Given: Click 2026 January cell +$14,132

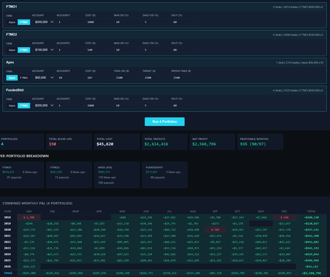Looking at the screenshot, I should (29, 267).
